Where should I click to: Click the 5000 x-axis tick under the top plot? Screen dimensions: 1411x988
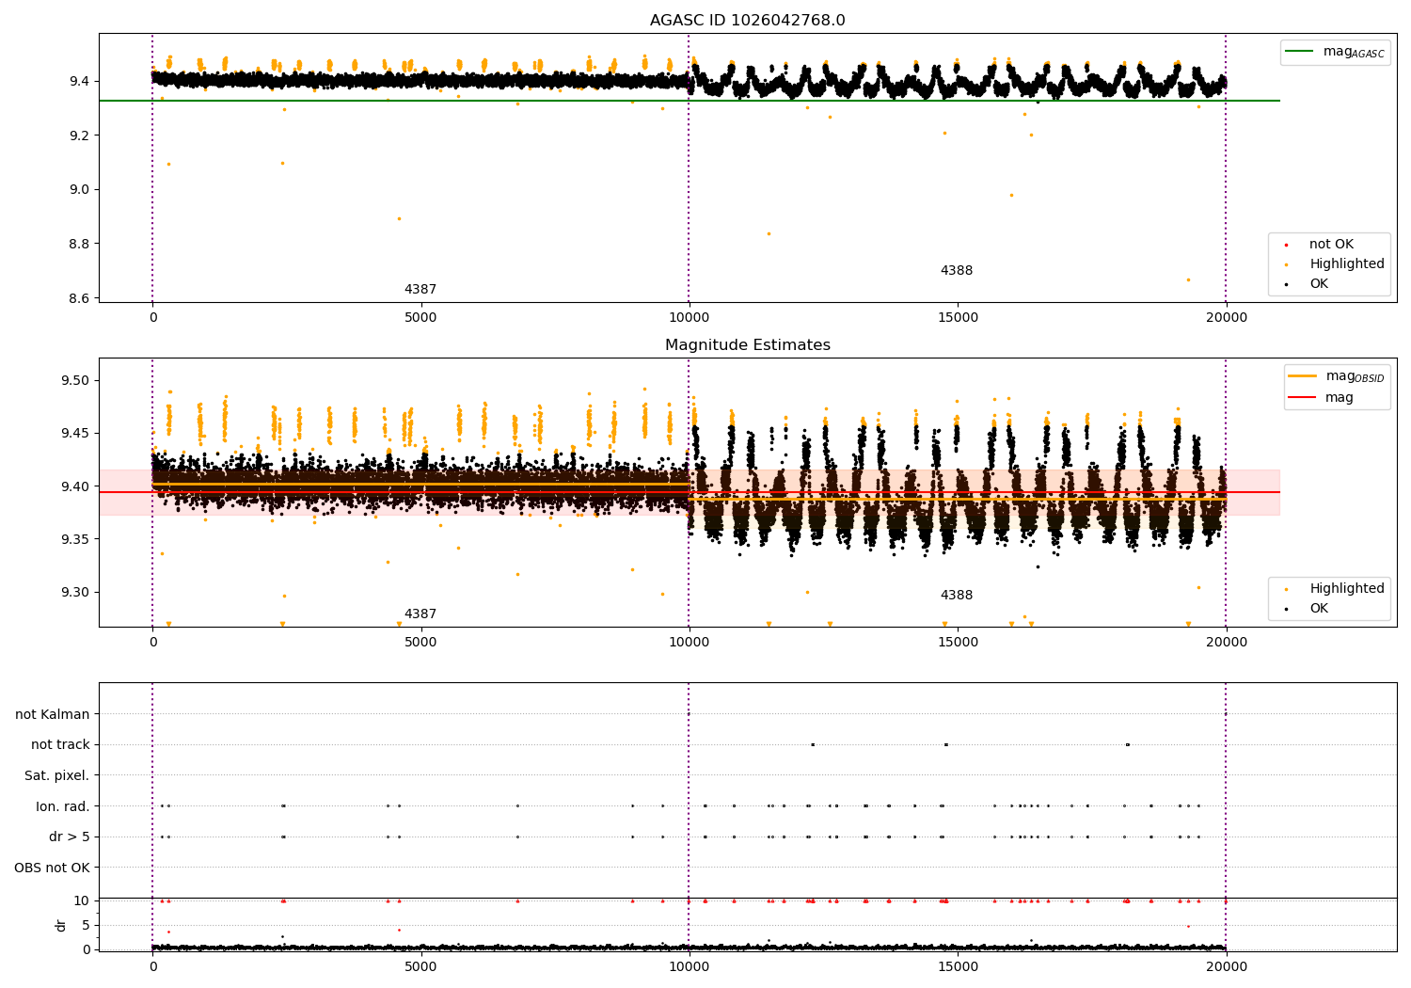[x=420, y=318]
